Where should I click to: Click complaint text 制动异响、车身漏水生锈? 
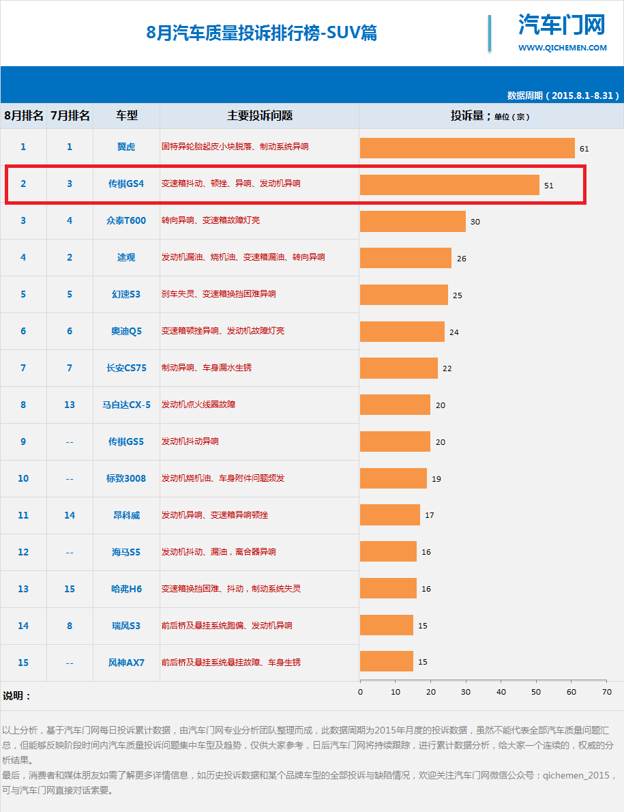(207, 368)
